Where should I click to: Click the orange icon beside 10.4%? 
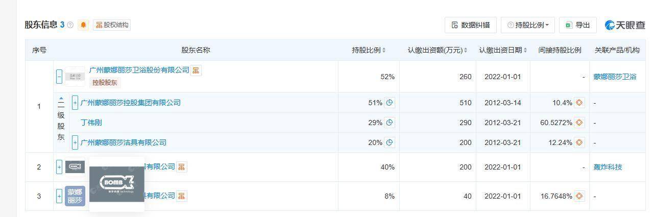click(x=579, y=103)
